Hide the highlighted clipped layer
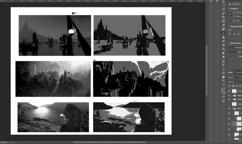 (x=229, y=124)
